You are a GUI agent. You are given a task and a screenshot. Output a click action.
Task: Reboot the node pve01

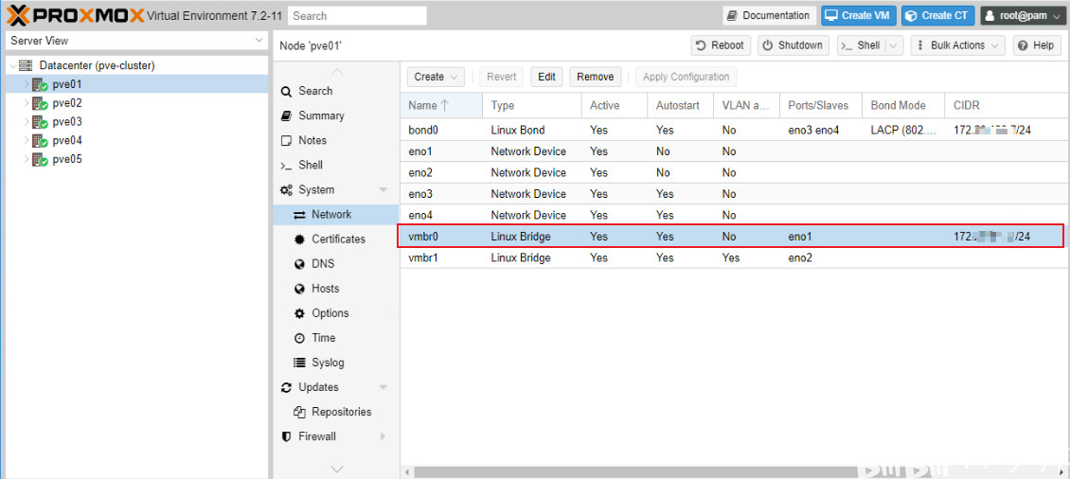coord(721,45)
